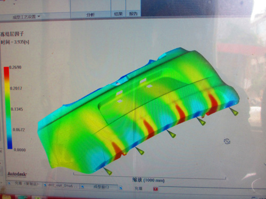Switch to the 成型窗口 document tab

[99, 187]
